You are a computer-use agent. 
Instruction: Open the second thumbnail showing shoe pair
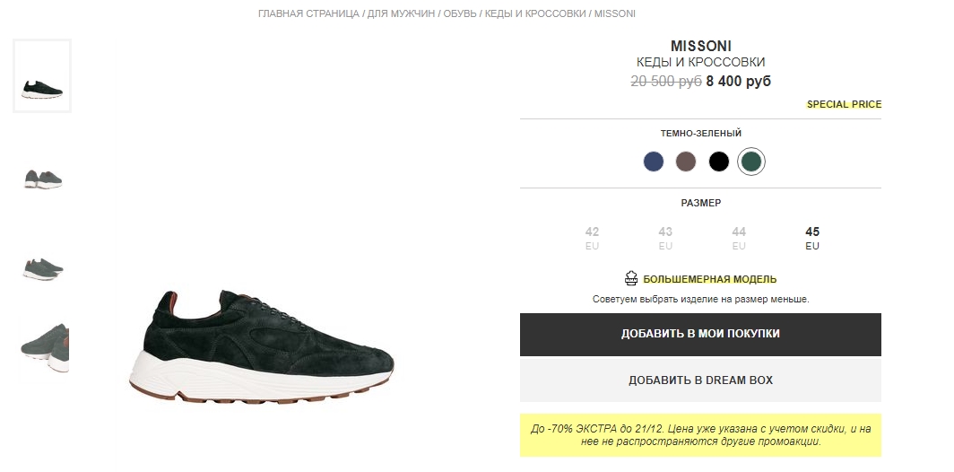pos(42,179)
